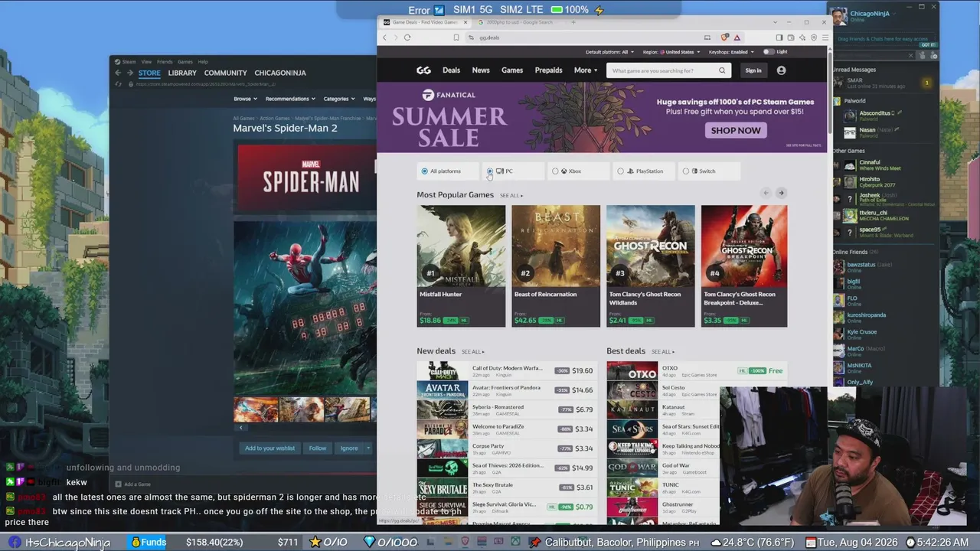Expand the More menu on GG.deals

(586, 70)
